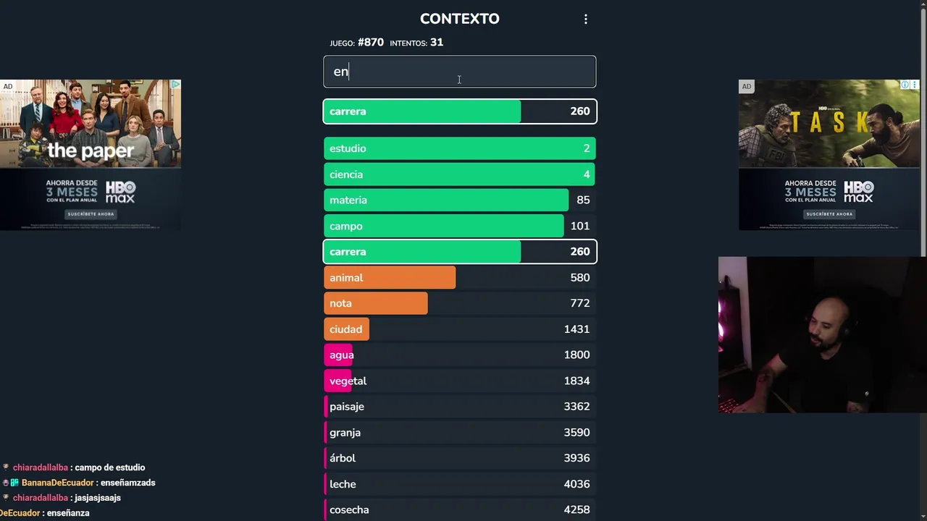This screenshot has width=927, height=521.
Task: Click the orange 'animal' guess bar
Action: [390, 278]
